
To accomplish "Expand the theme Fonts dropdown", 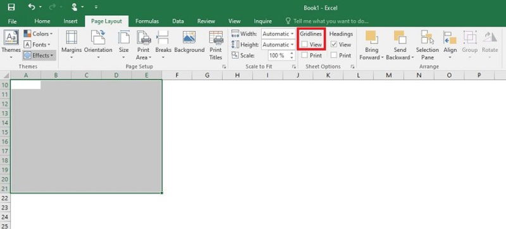I will click(x=37, y=44).
